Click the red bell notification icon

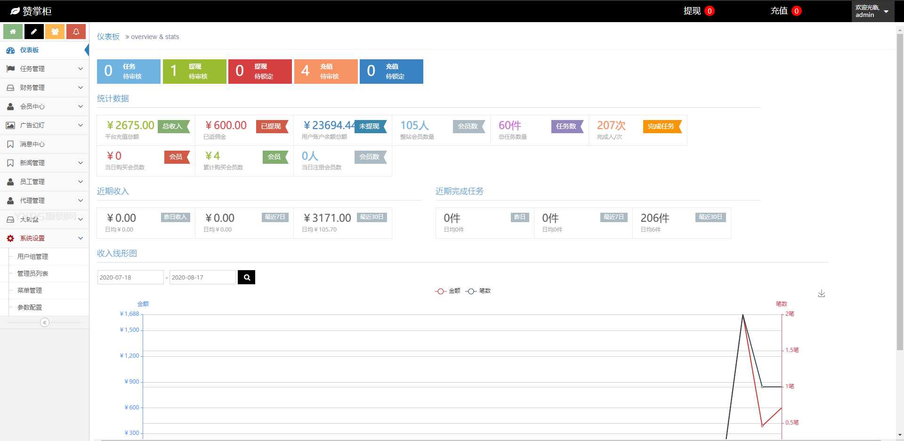click(76, 32)
